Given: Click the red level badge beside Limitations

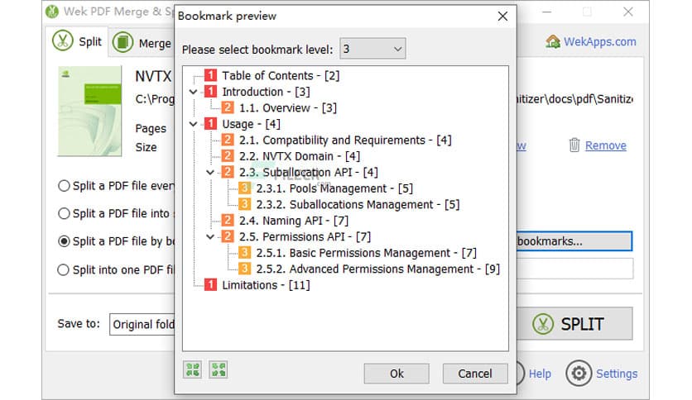Looking at the screenshot, I should coord(210,285).
